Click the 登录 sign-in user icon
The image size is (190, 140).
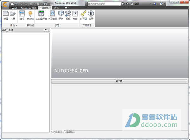point(132,4)
